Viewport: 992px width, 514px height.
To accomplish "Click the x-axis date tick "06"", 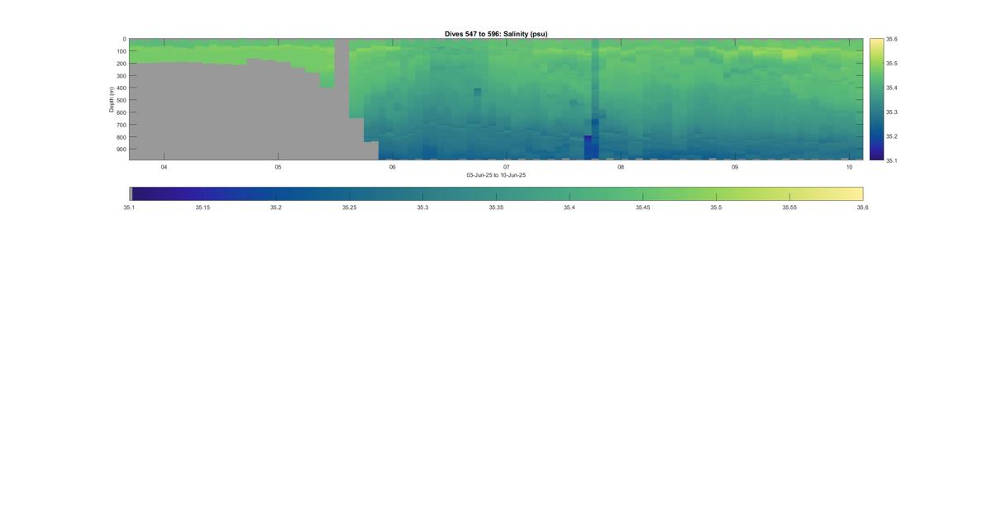I will [393, 167].
